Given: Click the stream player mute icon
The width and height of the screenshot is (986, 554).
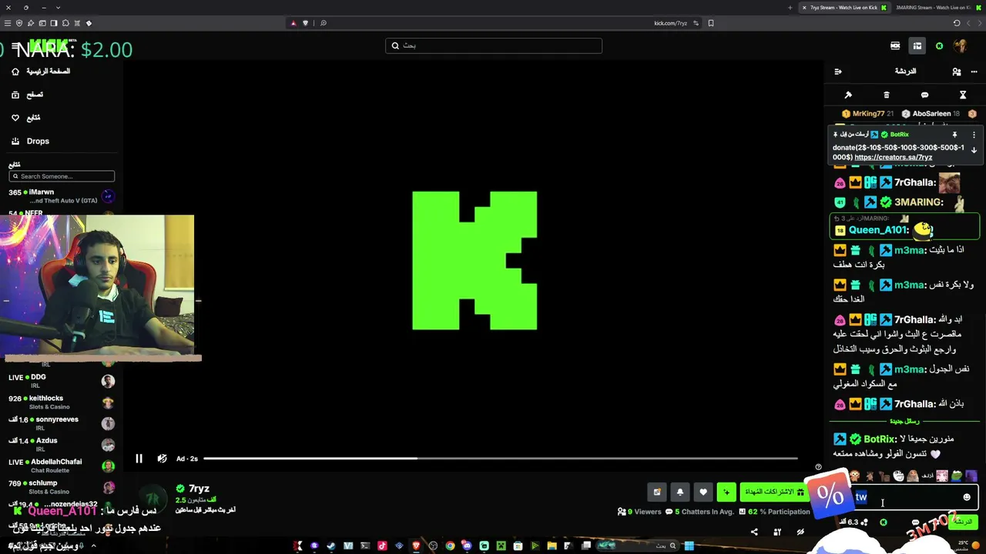Looking at the screenshot, I should [162, 459].
